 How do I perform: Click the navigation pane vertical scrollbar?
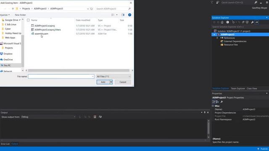(22, 51)
